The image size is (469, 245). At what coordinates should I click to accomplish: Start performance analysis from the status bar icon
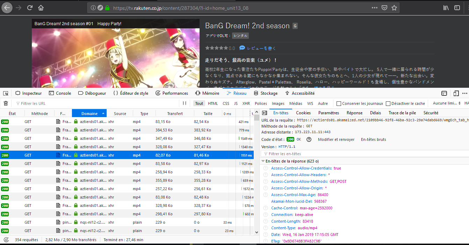click(x=6, y=240)
